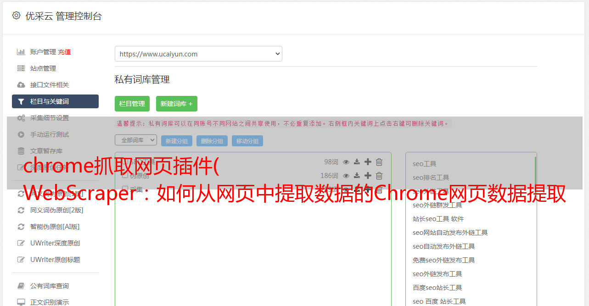Screen dimensions: 589x306
Task: Expand the 全部词库 group selector
Action: [136, 140]
